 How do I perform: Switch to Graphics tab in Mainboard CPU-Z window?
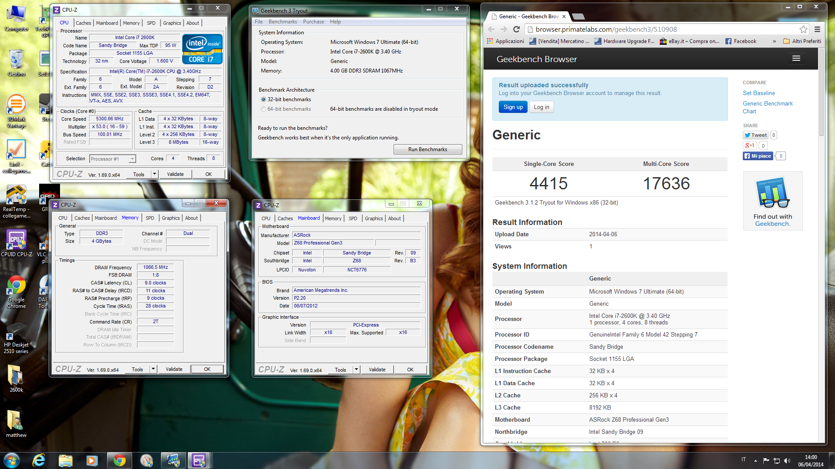click(x=374, y=218)
